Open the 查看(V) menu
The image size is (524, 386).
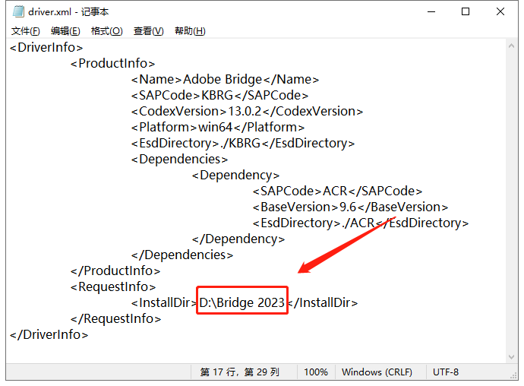pos(148,31)
